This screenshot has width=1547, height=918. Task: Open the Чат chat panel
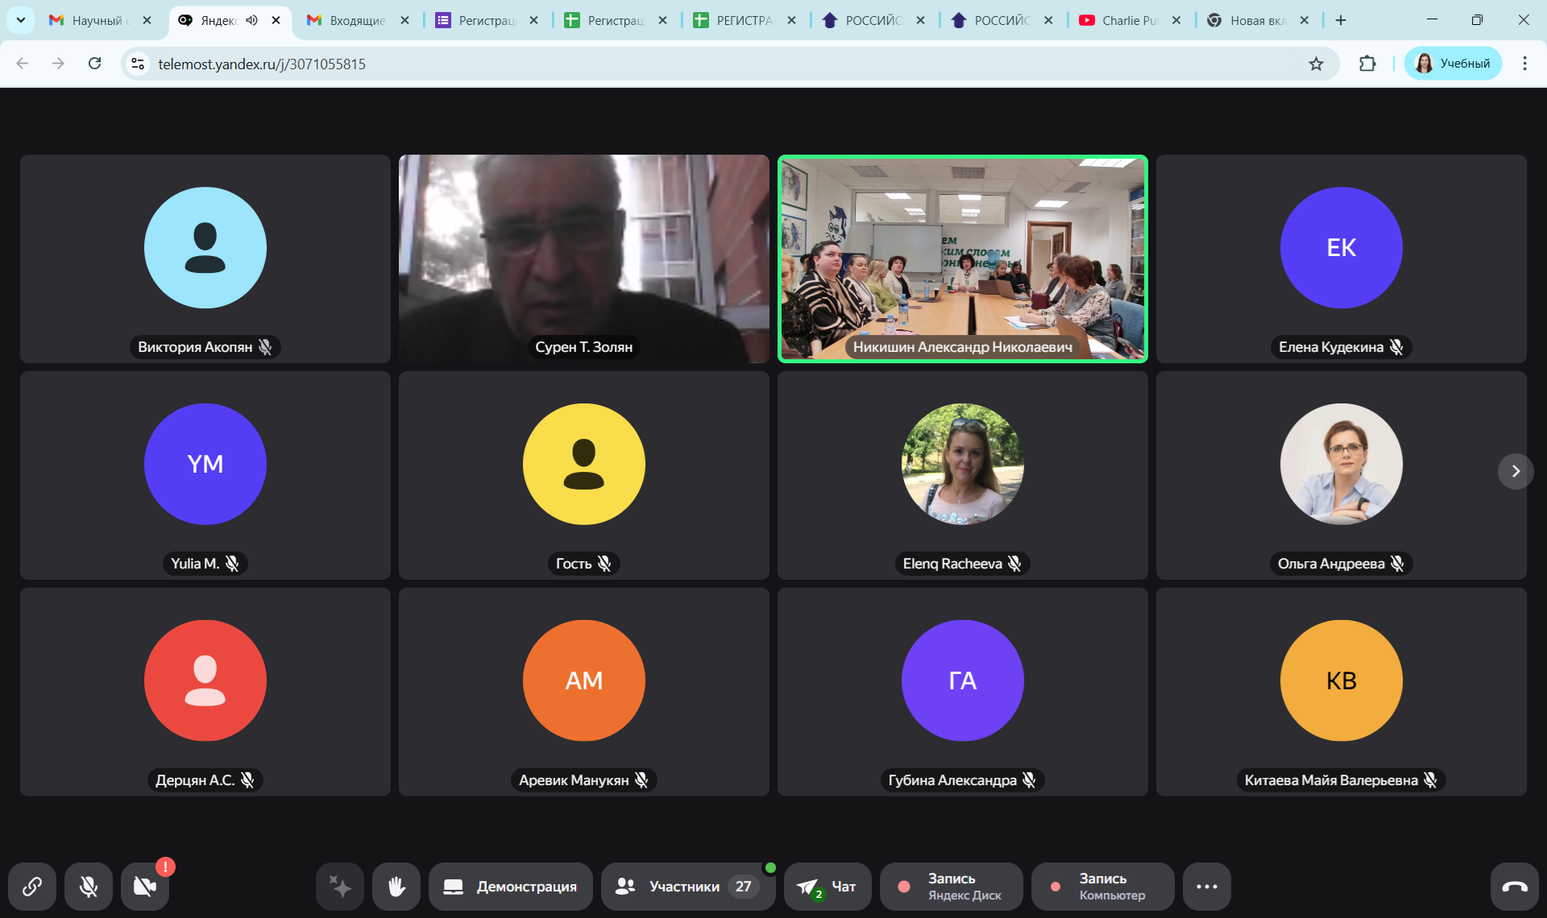point(827,887)
